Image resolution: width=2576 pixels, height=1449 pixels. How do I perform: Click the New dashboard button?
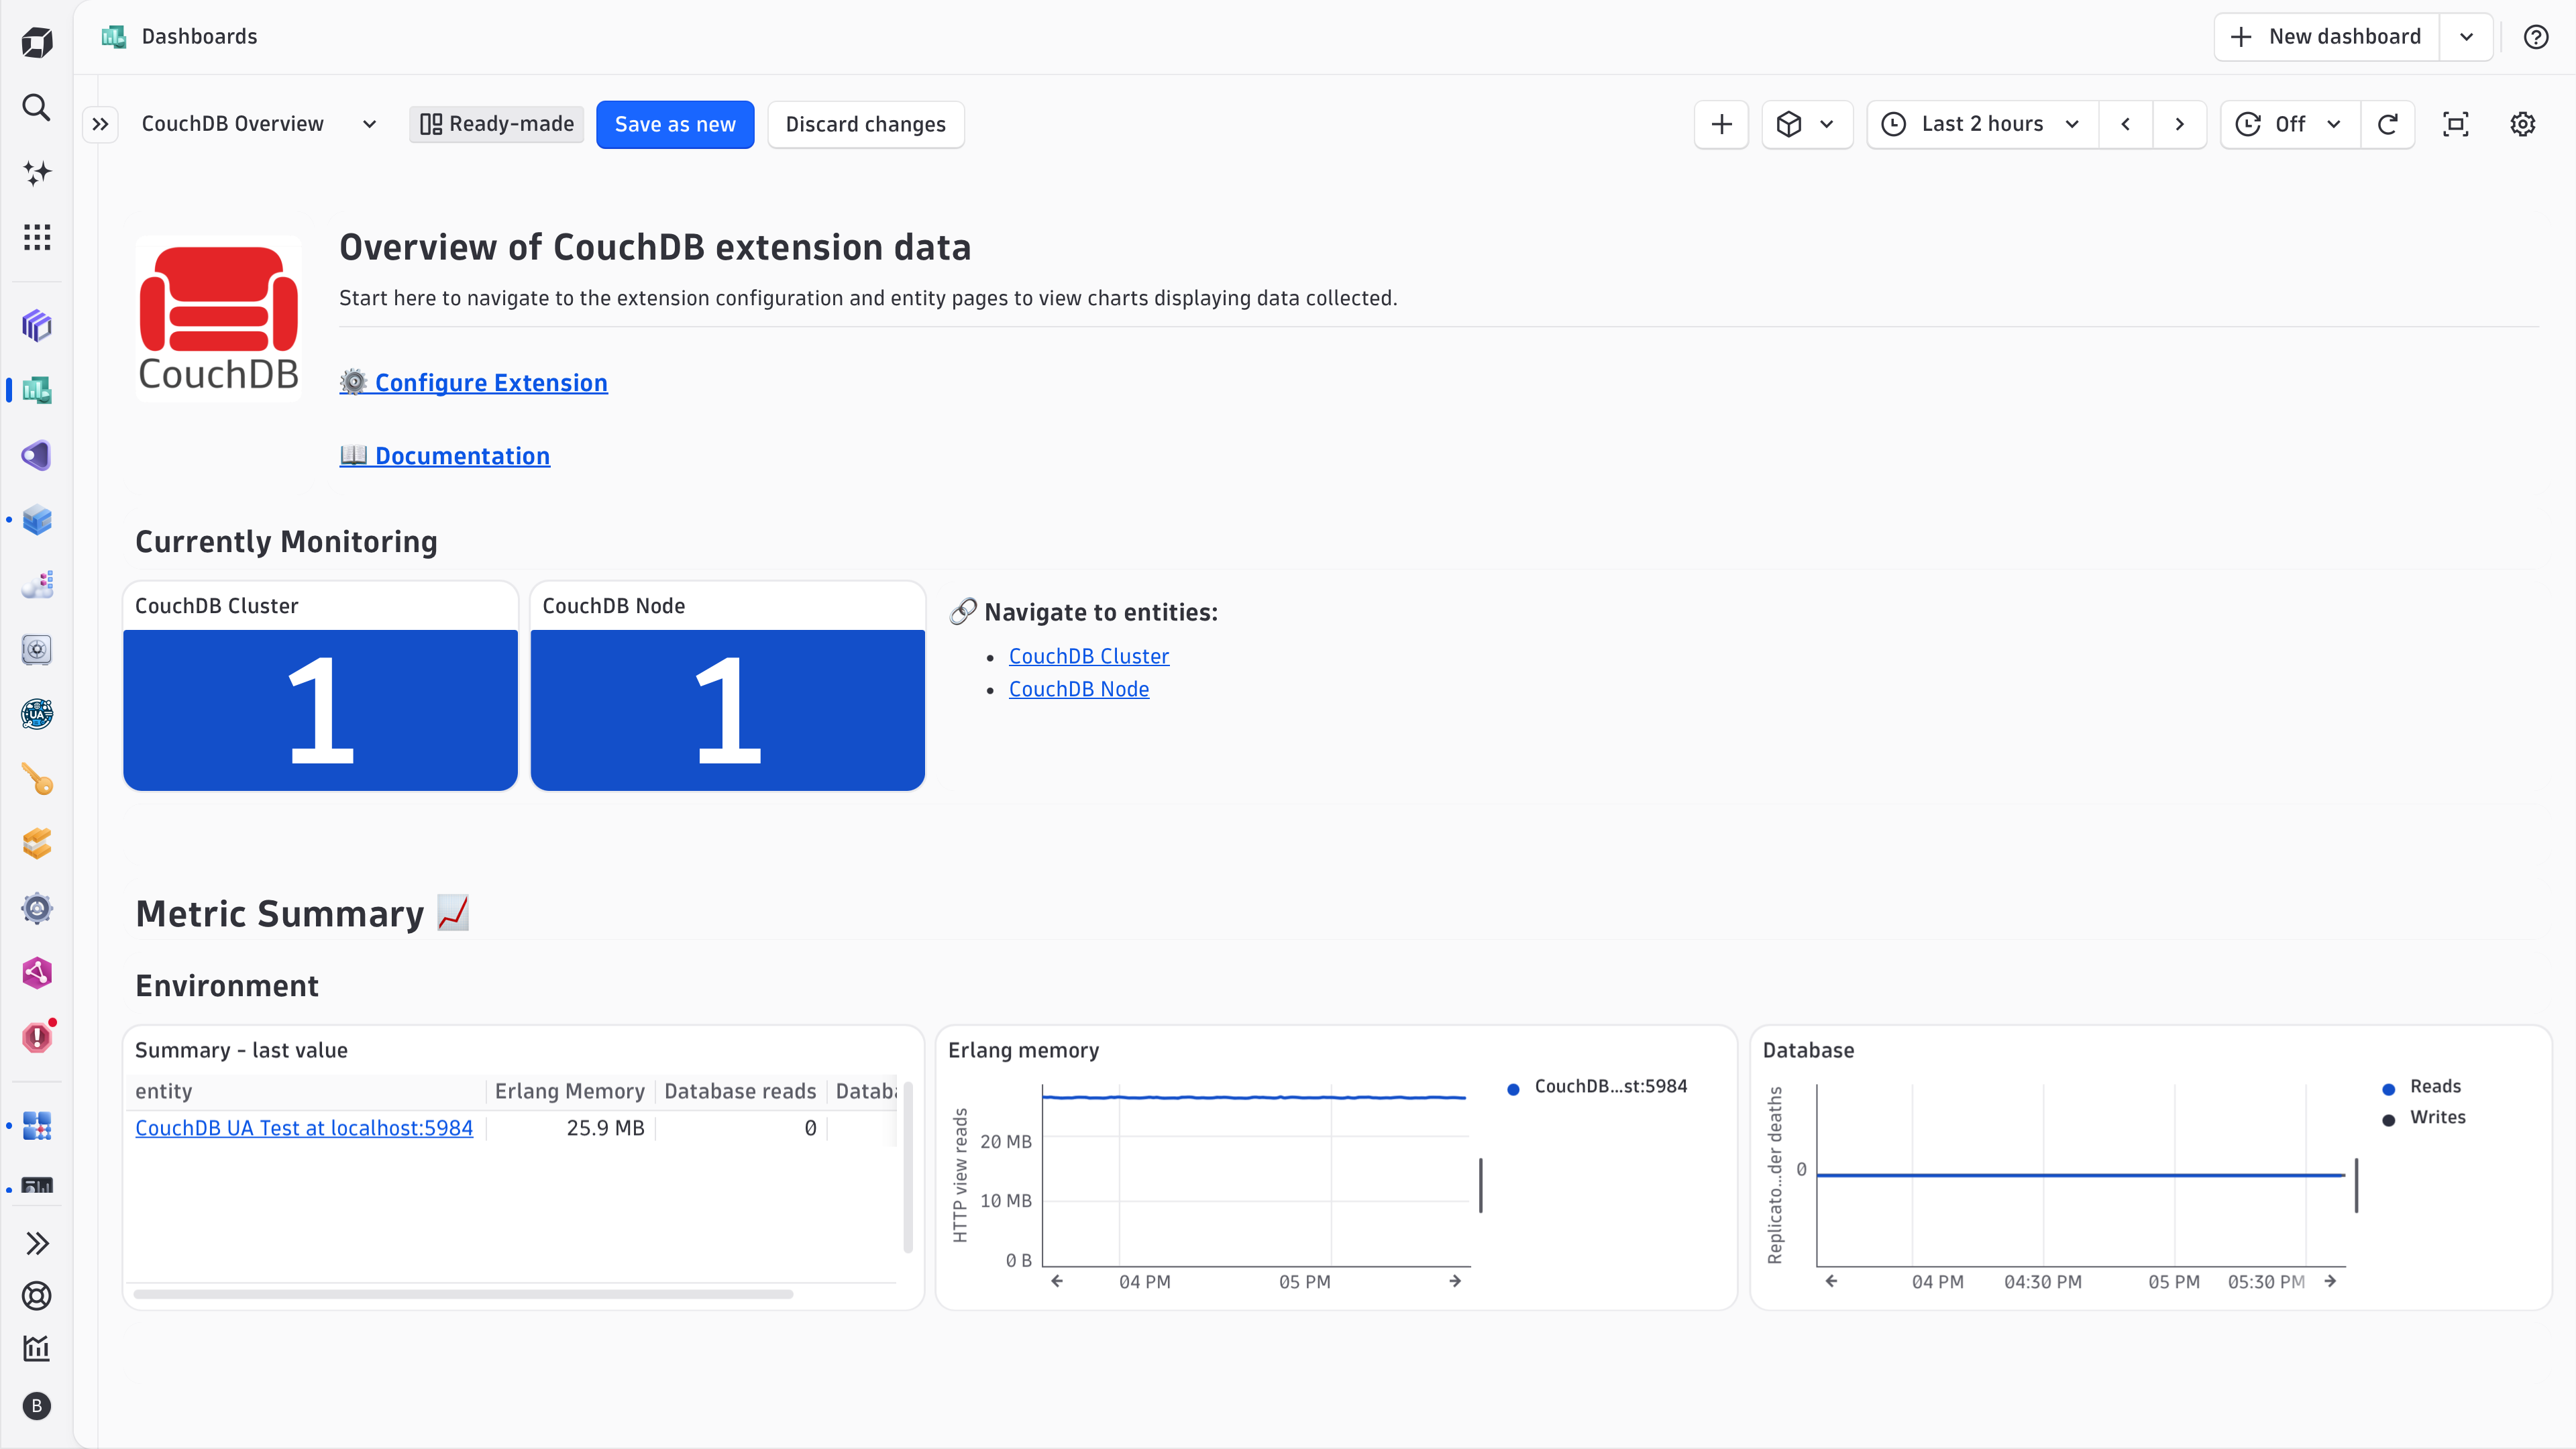click(x=2327, y=37)
